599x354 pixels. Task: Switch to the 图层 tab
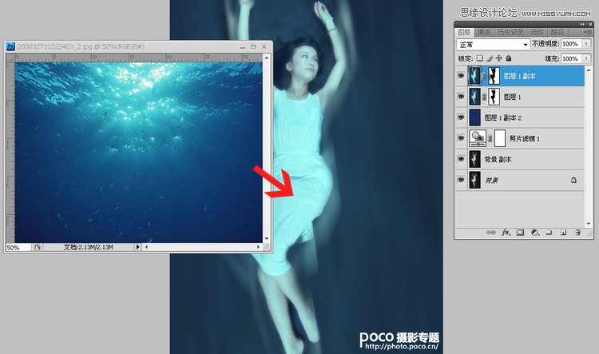click(464, 33)
